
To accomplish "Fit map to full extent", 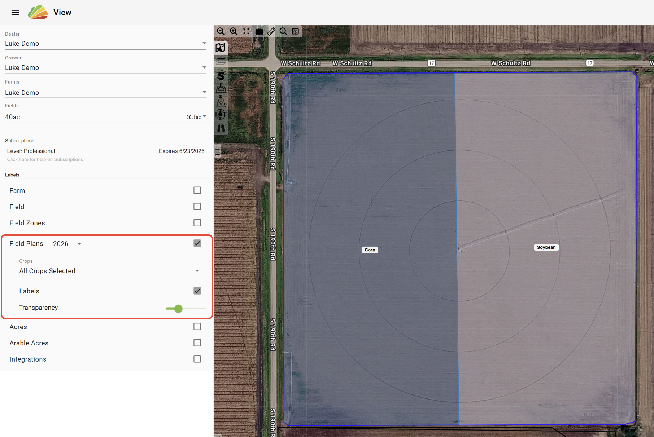I will pos(246,31).
